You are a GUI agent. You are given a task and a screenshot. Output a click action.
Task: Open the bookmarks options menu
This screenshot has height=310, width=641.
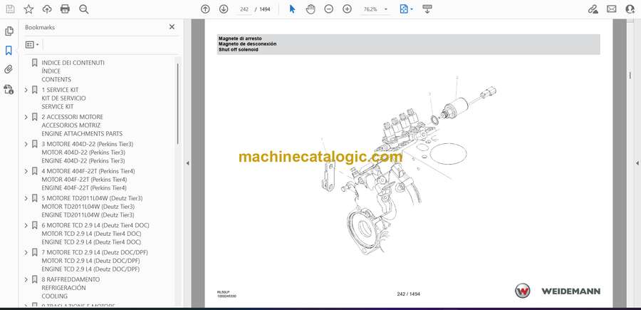coord(32,45)
